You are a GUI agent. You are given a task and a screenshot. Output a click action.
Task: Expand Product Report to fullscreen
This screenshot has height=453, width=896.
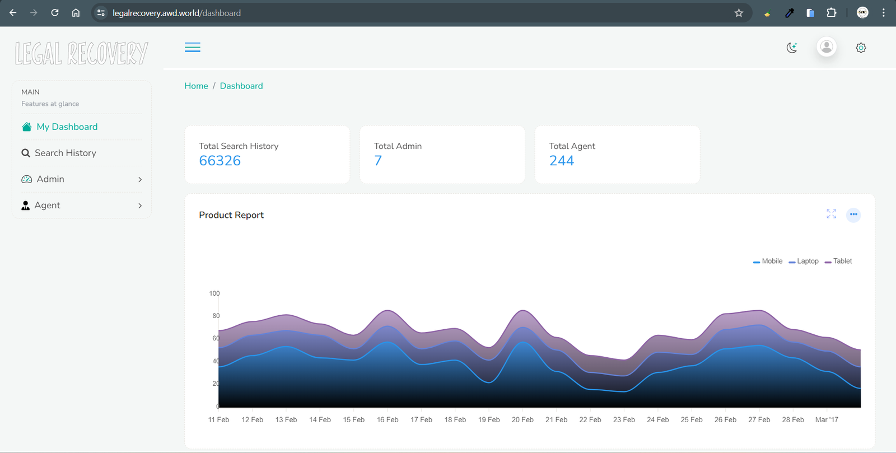[831, 214]
